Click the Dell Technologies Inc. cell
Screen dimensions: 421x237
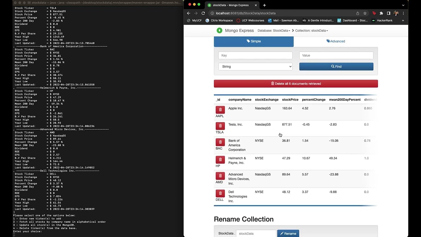coord(238,197)
